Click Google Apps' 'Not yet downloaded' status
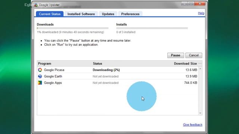 (x=105, y=83)
